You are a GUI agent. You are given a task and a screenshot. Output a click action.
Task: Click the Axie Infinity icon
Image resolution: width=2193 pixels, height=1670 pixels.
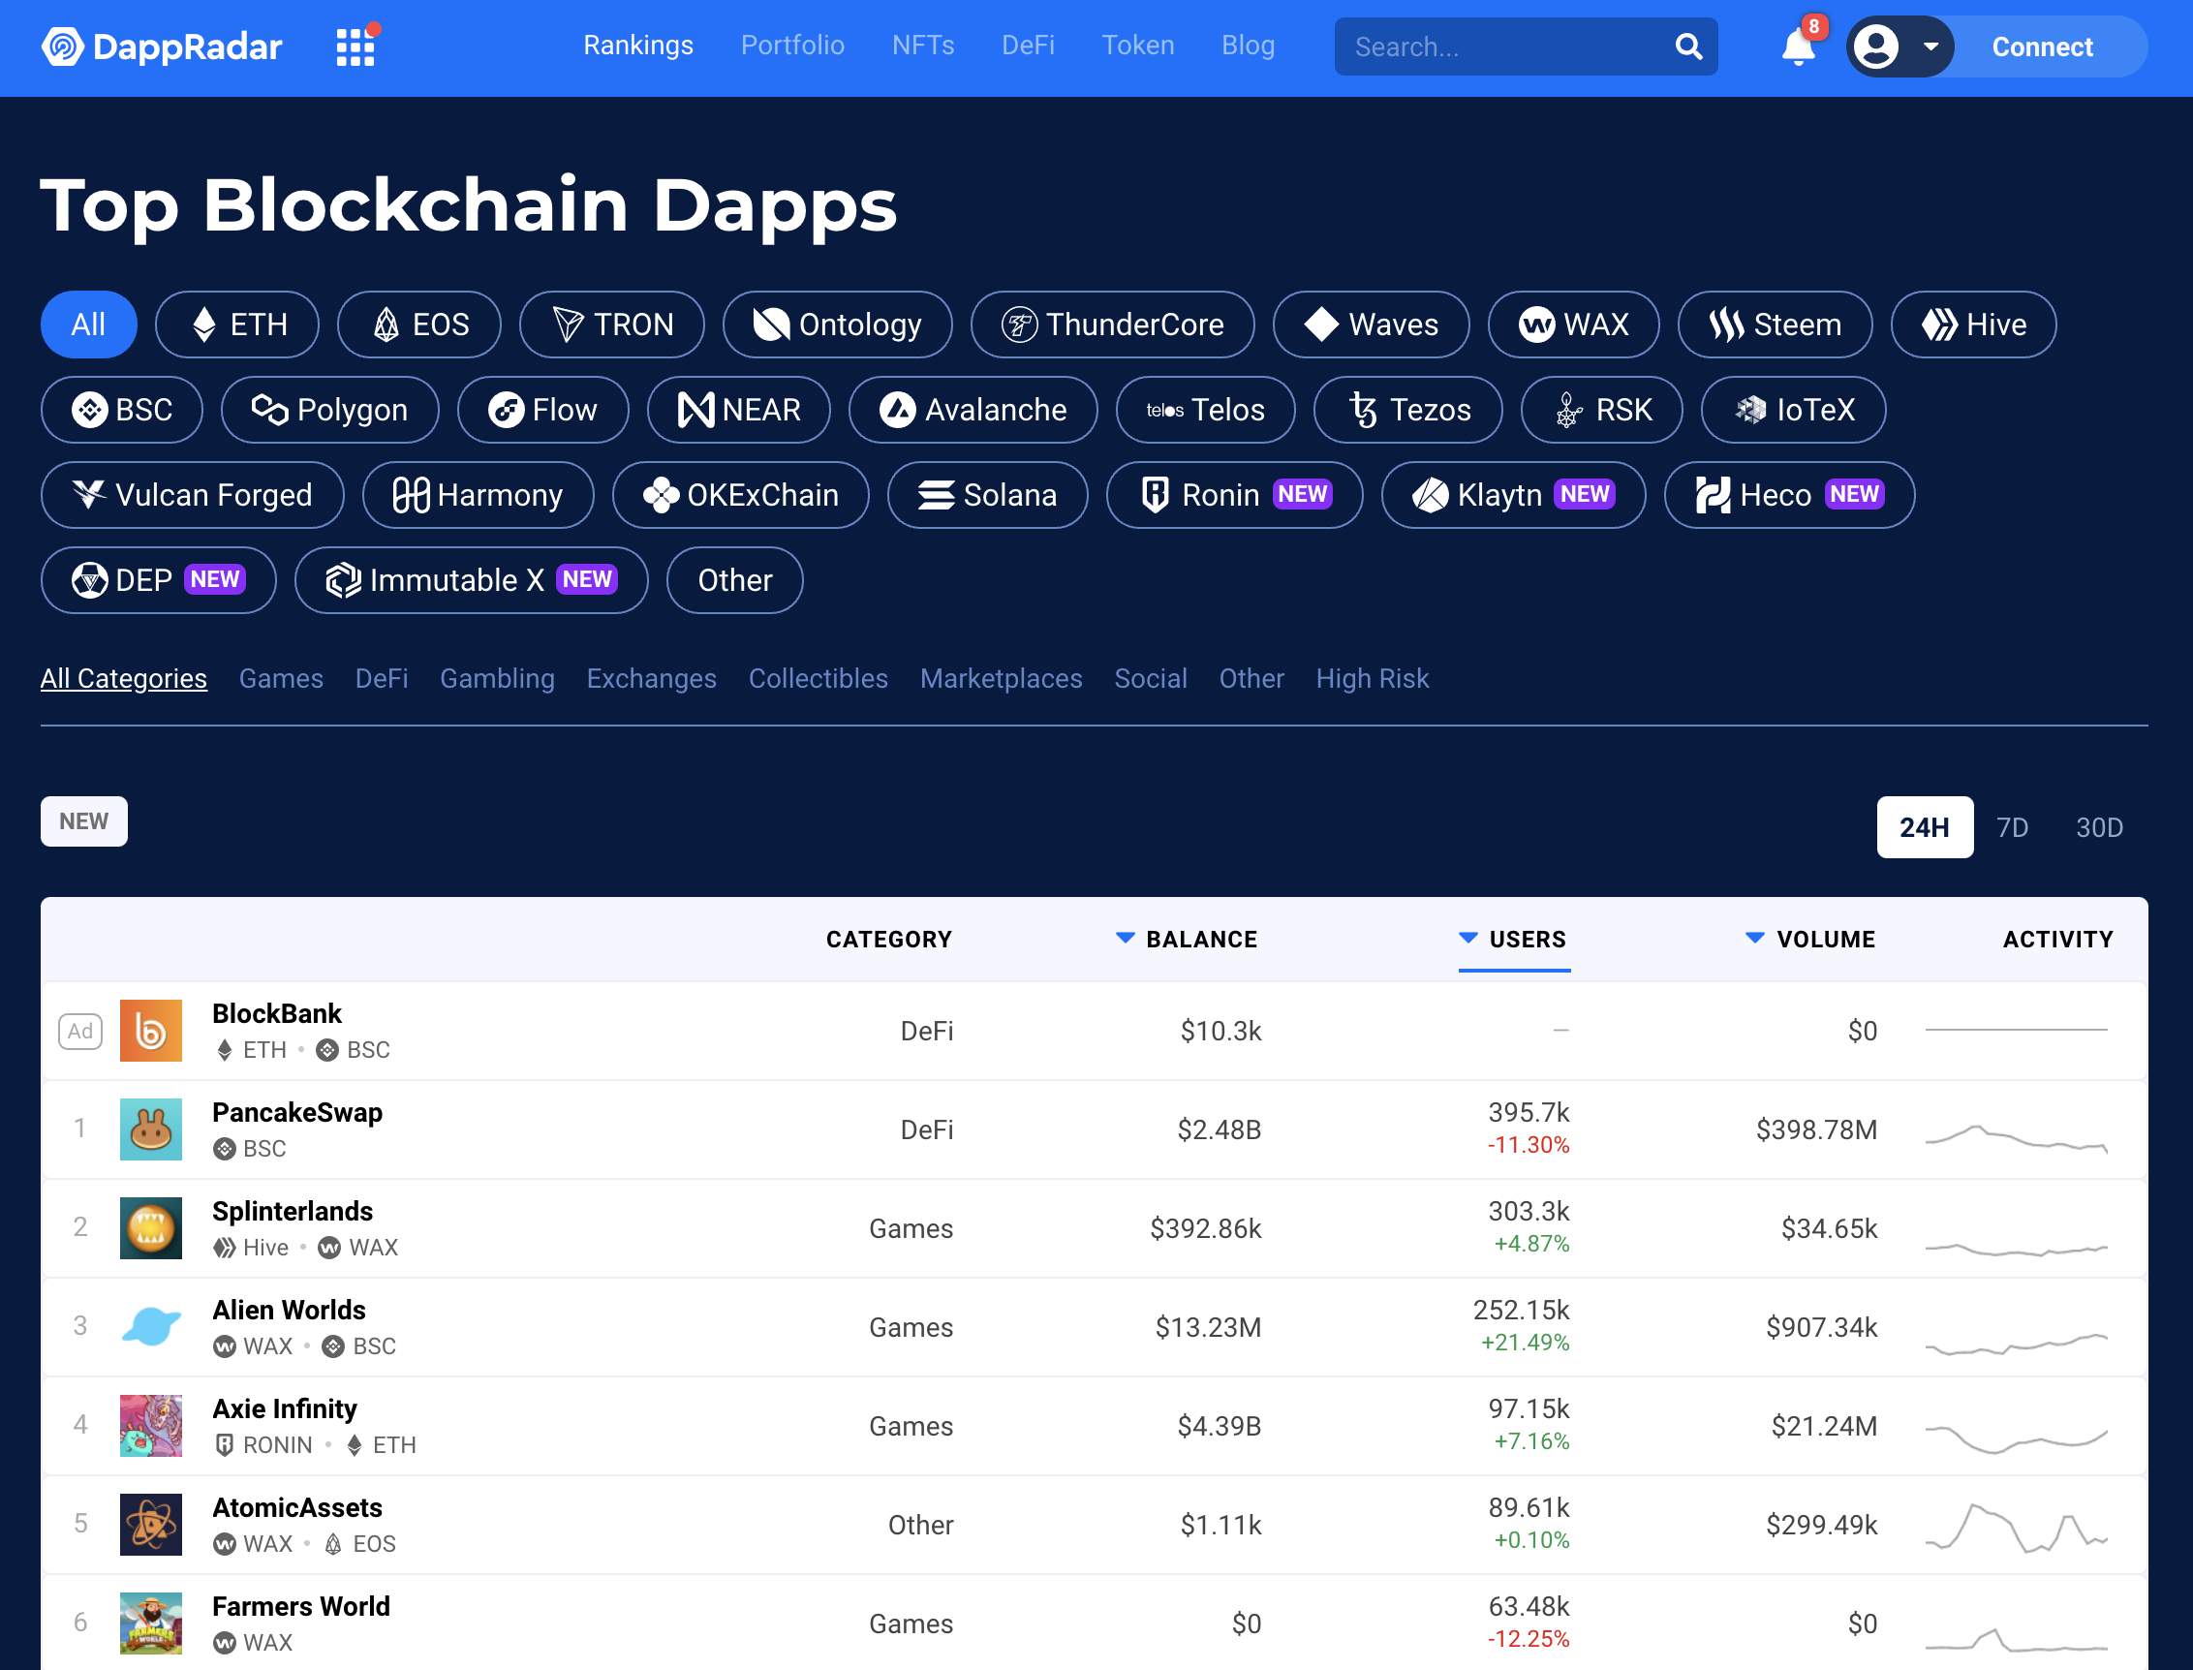tap(151, 1426)
